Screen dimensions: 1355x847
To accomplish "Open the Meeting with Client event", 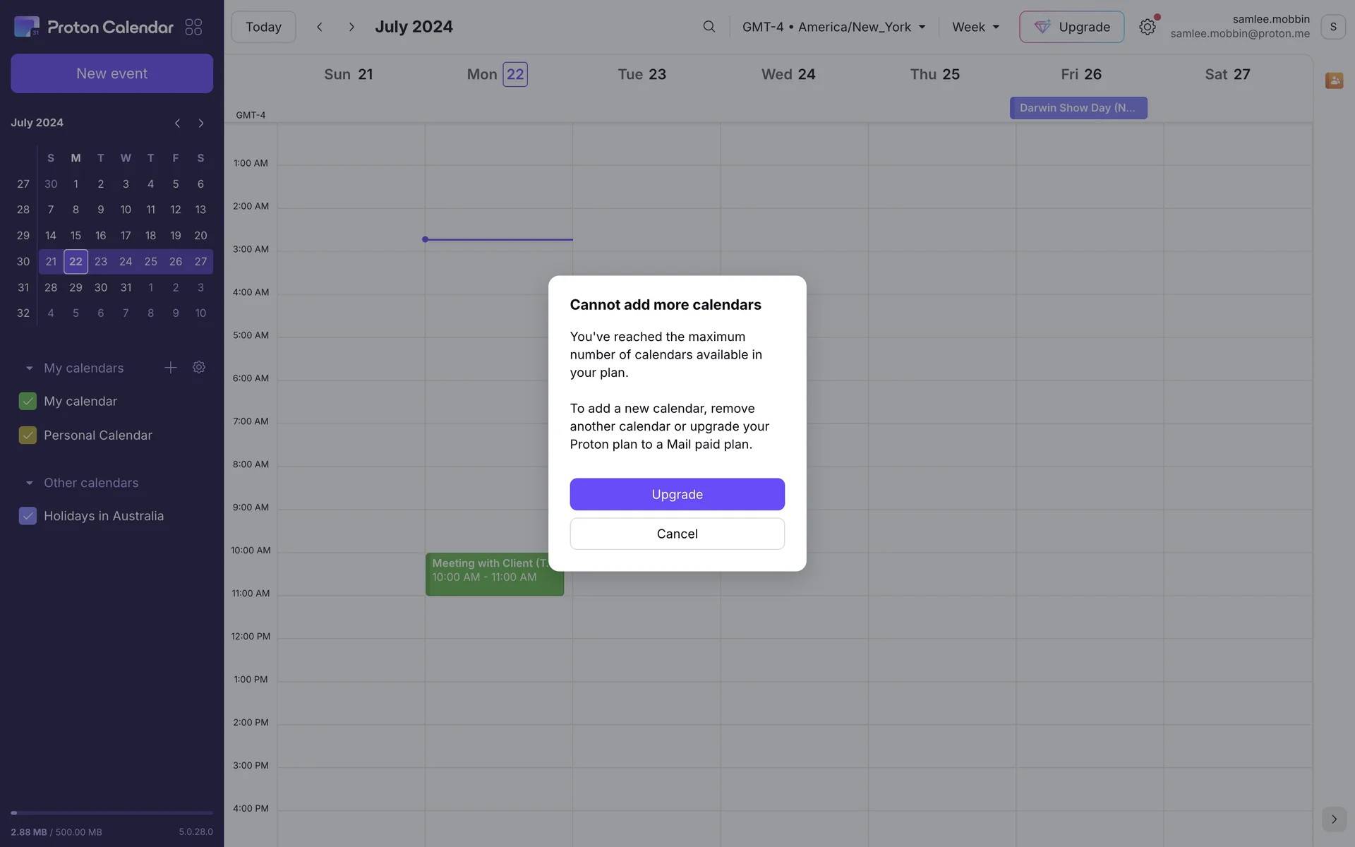I will [494, 574].
